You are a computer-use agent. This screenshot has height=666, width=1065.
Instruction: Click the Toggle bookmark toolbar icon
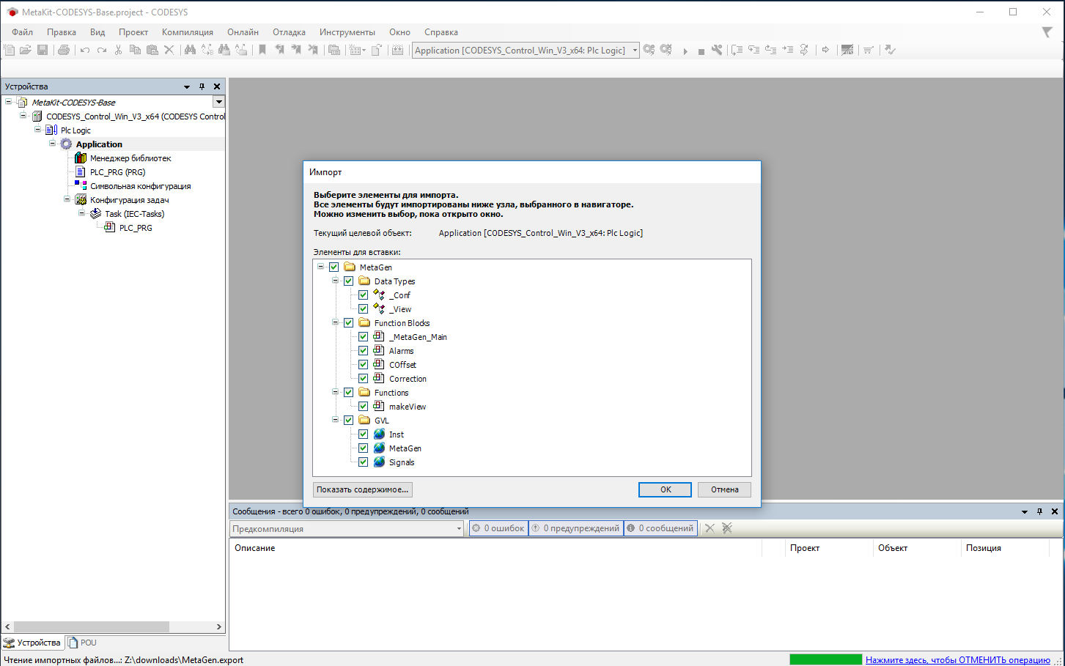click(x=262, y=50)
